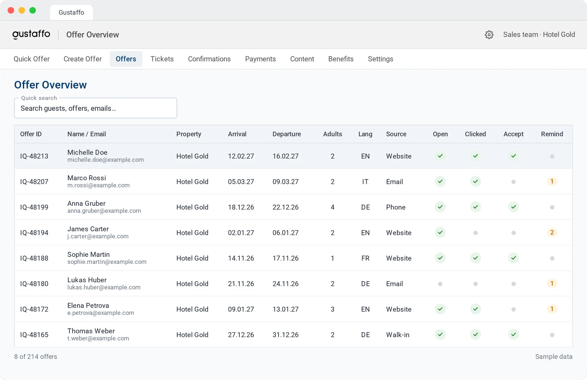
Task: Click Accept checkmark for Sophie Martin
Action: coord(513,258)
